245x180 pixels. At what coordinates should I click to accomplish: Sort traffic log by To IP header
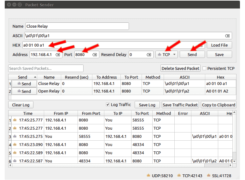(118, 113)
